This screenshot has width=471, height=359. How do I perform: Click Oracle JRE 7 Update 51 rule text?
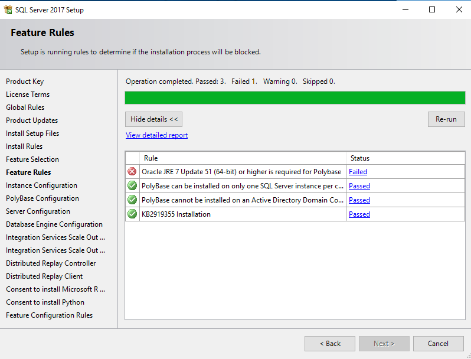(x=241, y=172)
